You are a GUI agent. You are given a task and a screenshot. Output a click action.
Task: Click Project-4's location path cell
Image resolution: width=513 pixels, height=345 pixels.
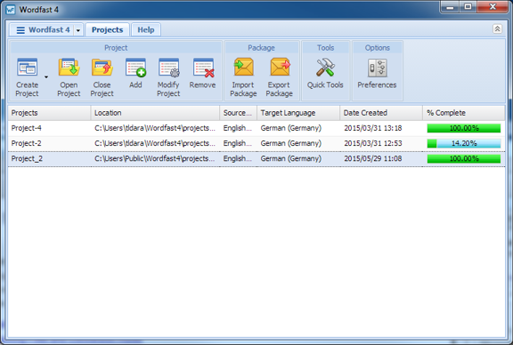point(155,128)
